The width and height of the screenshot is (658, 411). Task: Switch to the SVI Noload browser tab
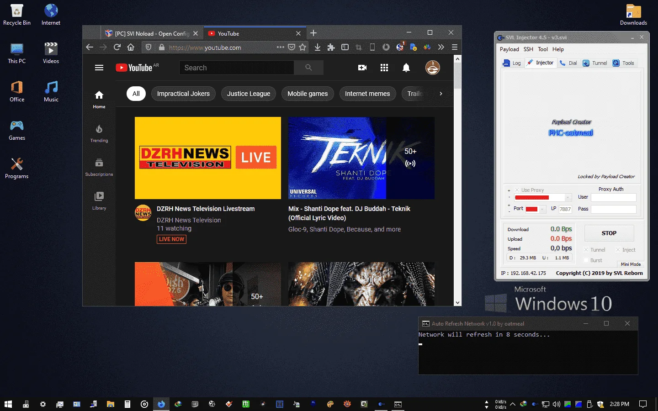coord(152,33)
